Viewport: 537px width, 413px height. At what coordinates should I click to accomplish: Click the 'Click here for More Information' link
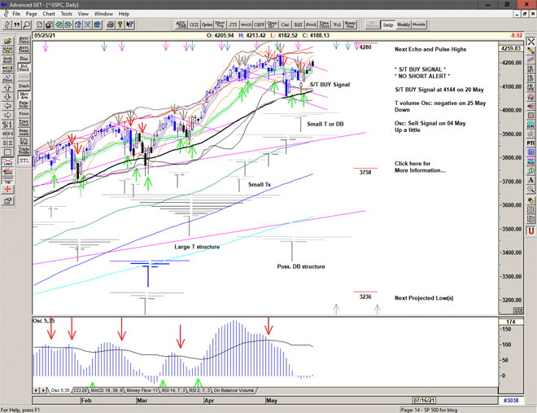pyautogui.click(x=419, y=167)
